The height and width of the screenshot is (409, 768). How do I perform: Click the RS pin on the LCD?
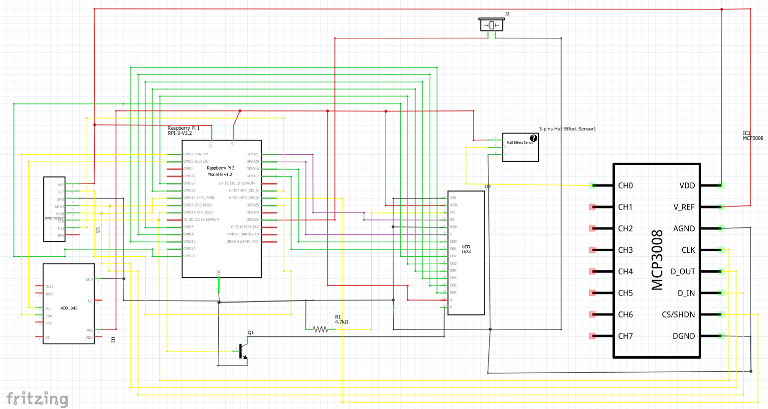coord(444,219)
